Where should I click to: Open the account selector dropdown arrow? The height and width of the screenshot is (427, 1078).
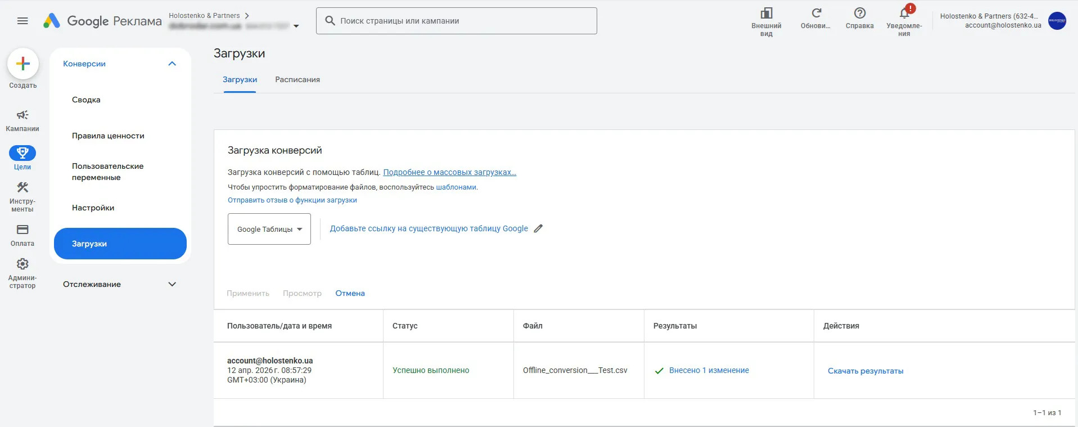pyautogui.click(x=296, y=26)
